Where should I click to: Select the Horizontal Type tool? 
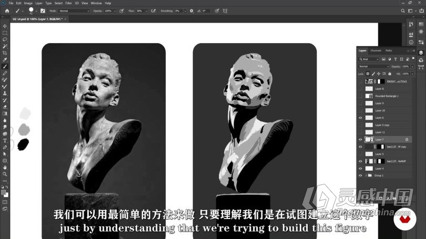pyautogui.click(x=5, y=141)
